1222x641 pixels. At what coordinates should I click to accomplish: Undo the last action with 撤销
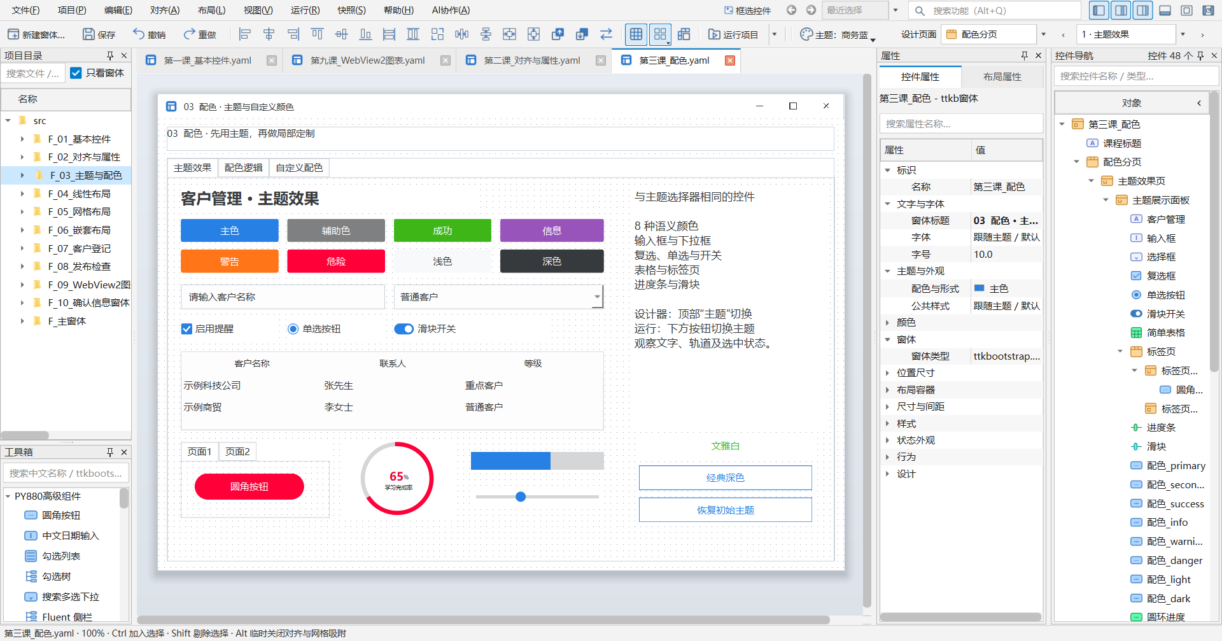(149, 34)
